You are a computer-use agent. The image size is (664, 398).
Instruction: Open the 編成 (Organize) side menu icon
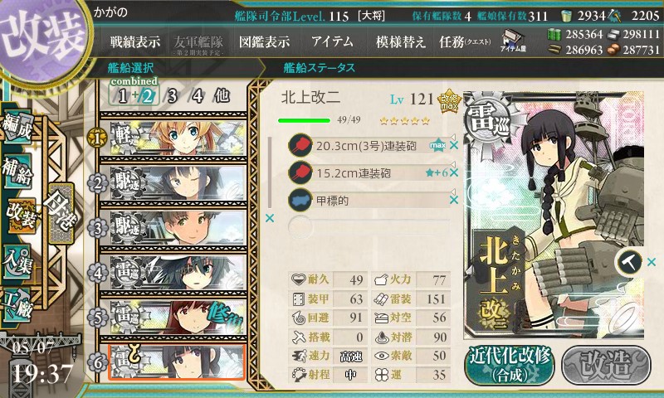point(17,128)
